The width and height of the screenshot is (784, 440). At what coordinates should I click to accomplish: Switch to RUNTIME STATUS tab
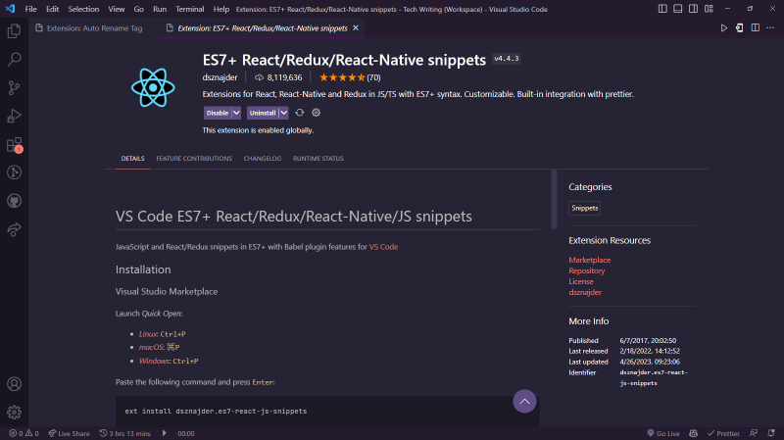click(318, 159)
